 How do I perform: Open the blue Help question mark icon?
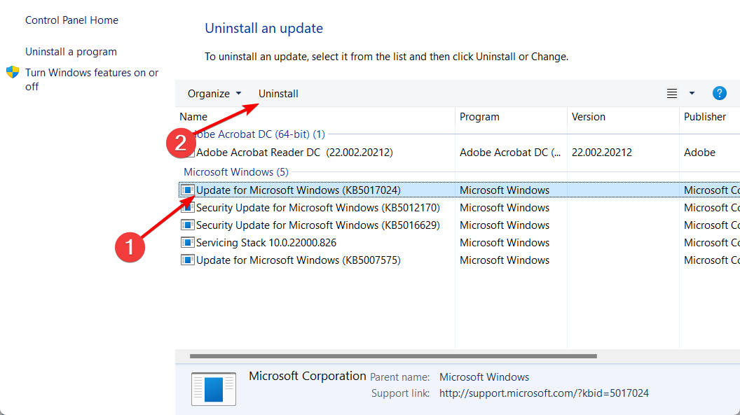719,93
